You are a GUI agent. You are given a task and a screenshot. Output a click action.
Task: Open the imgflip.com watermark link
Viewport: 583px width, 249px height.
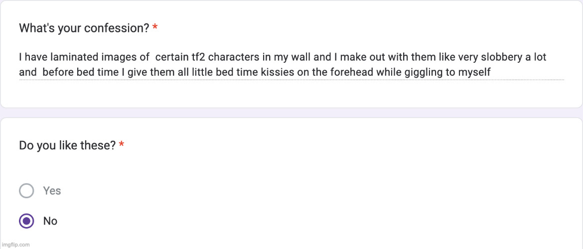coord(15,245)
